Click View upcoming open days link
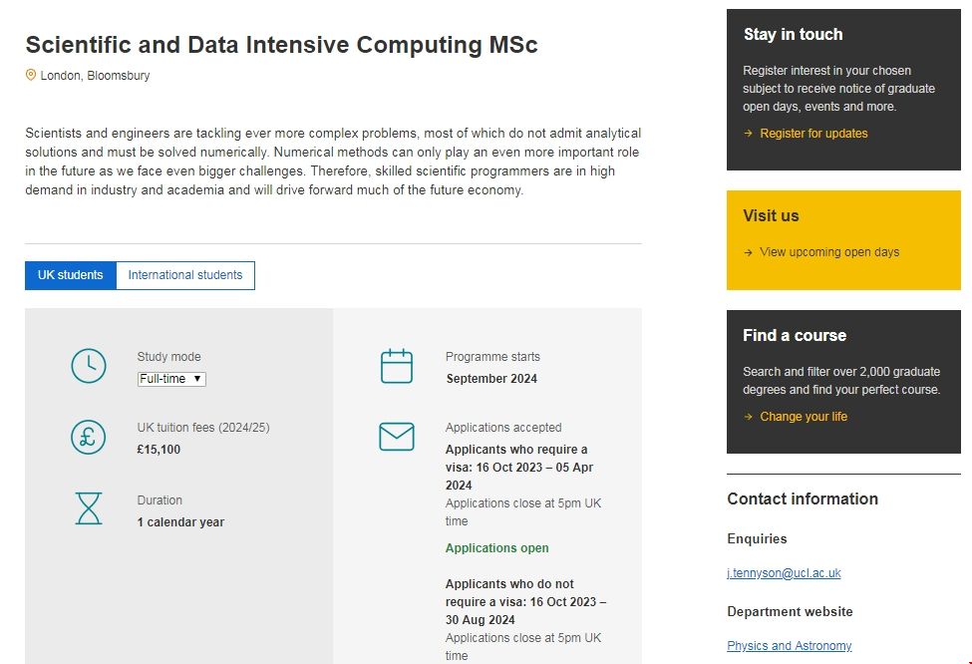 click(829, 252)
